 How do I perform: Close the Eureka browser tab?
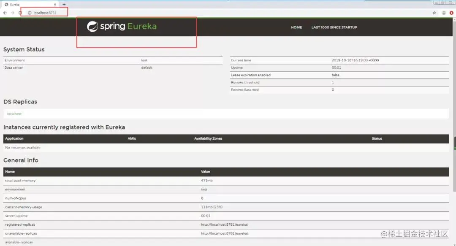point(55,4)
